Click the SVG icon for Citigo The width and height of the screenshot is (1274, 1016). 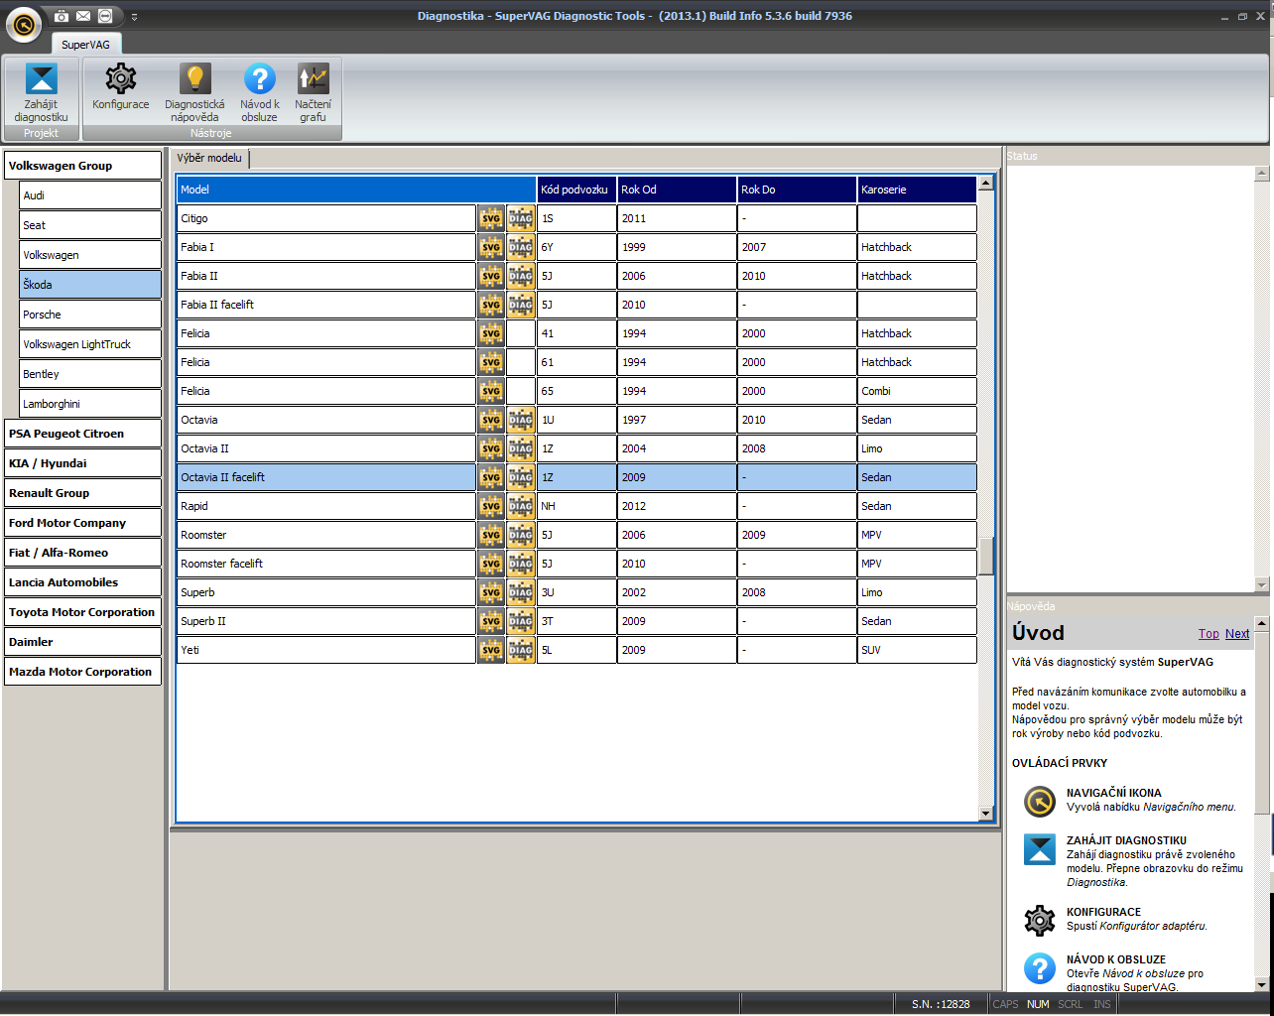[x=491, y=218]
